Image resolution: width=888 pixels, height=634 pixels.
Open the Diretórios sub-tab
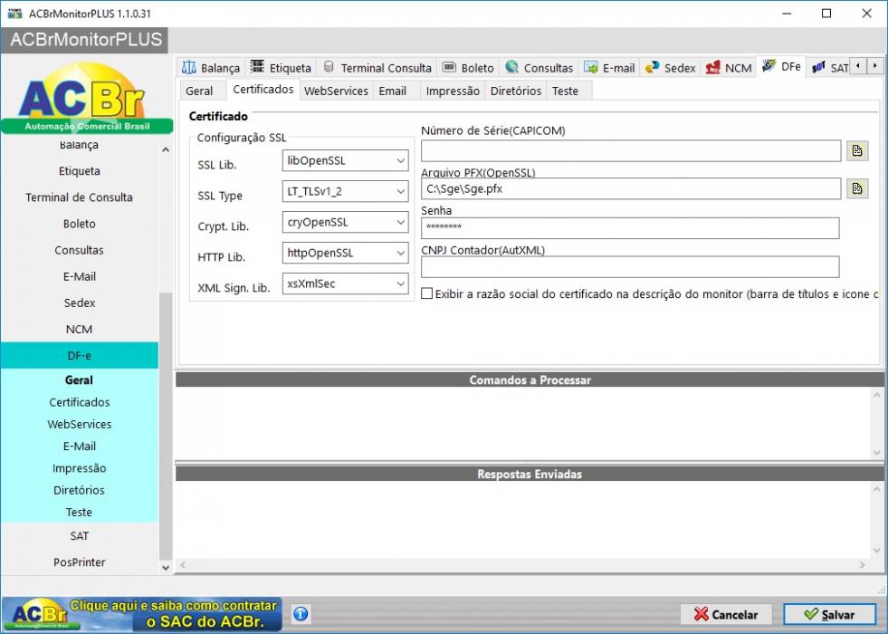click(x=516, y=91)
